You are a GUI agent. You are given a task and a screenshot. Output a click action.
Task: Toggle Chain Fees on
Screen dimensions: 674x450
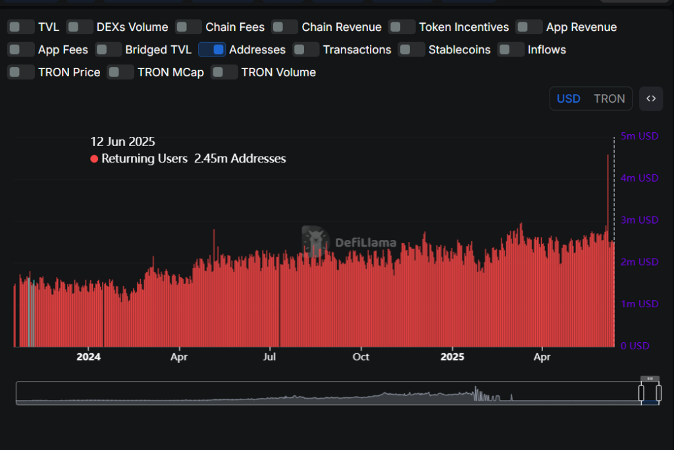pyautogui.click(x=188, y=27)
